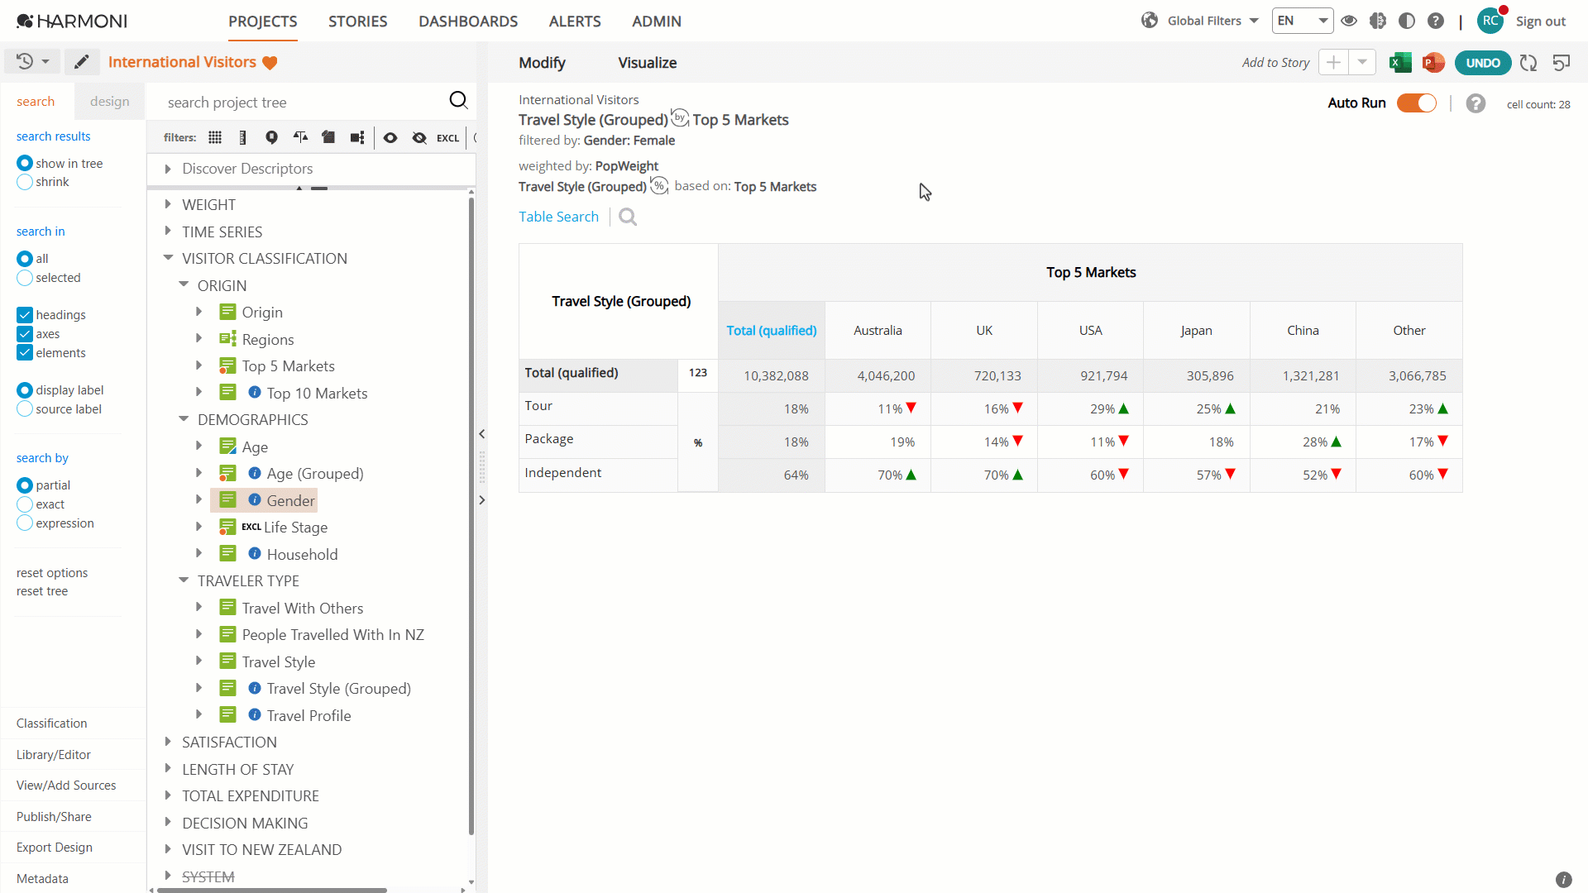Screen dimensions: 1588x893
Task: Collapse the DEMOGRAPHICS tree group
Action: pyautogui.click(x=184, y=419)
